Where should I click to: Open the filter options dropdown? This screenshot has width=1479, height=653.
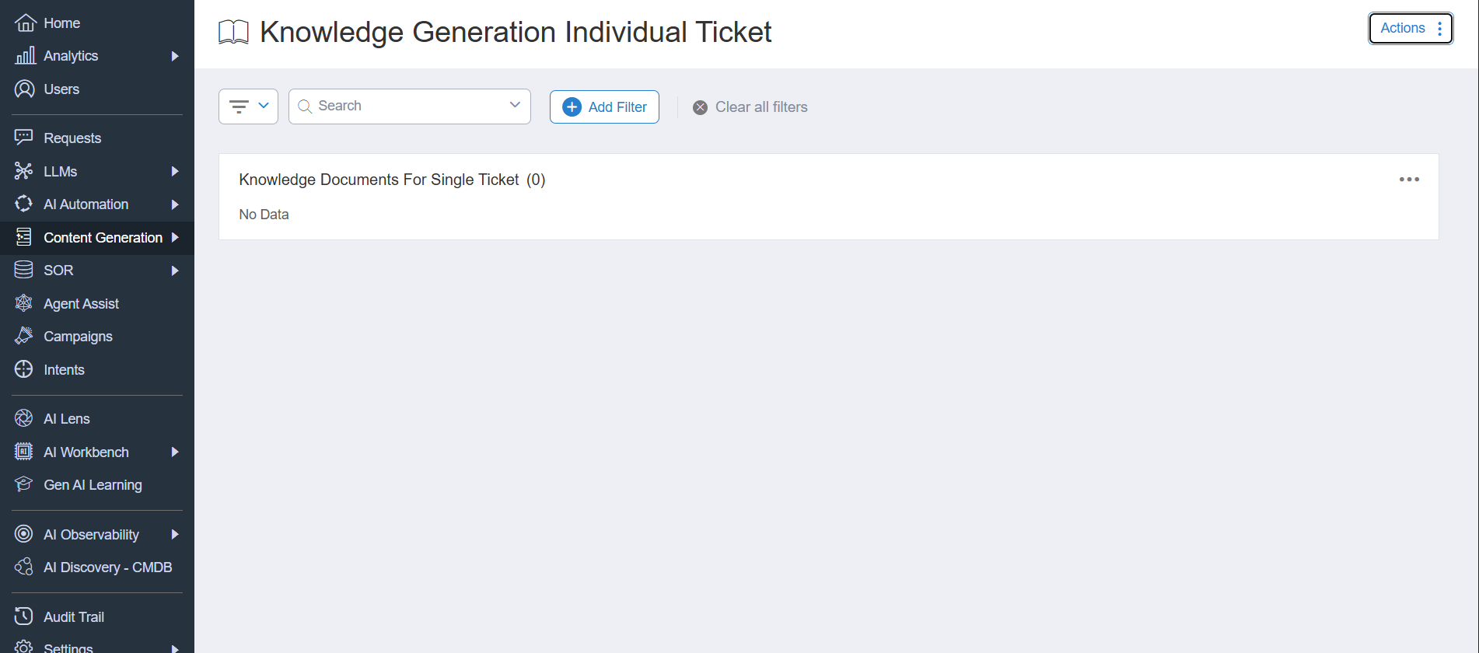click(x=248, y=107)
